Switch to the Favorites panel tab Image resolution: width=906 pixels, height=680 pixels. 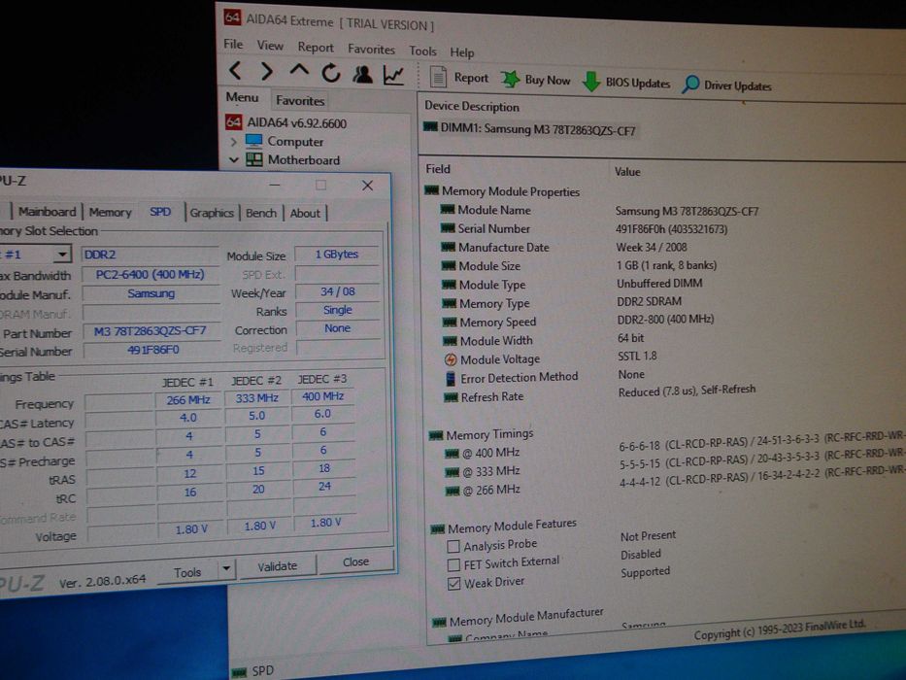point(300,101)
